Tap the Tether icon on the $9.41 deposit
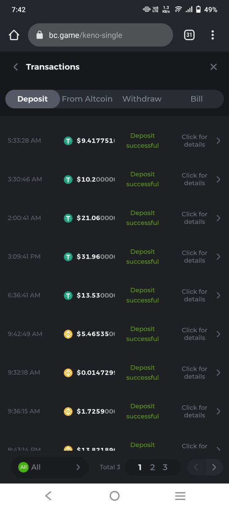This screenshot has height=508, width=229. pos(68,141)
